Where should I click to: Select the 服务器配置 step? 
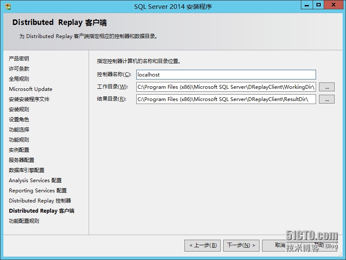(x=22, y=160)
